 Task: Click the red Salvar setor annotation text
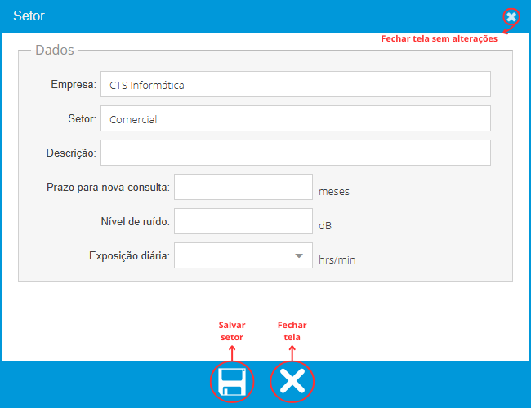coord(232,330)
